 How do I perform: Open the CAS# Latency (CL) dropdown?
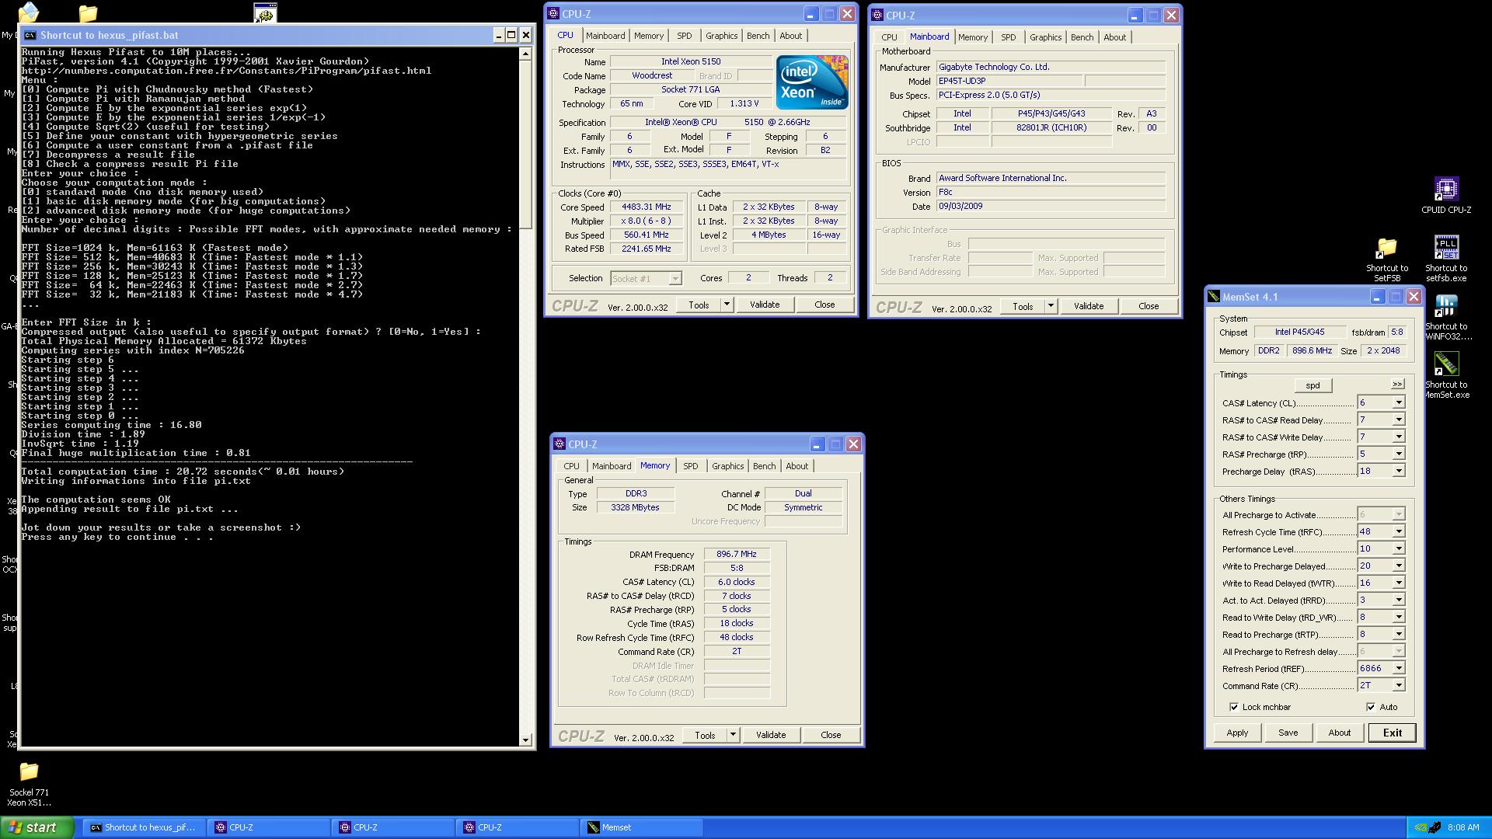[x=1398, y=402]
